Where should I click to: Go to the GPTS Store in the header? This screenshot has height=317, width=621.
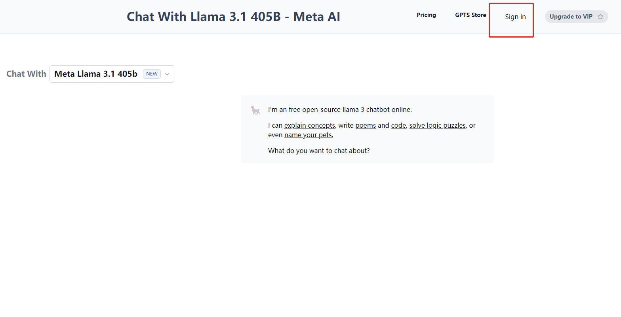[x=471, y=15]
